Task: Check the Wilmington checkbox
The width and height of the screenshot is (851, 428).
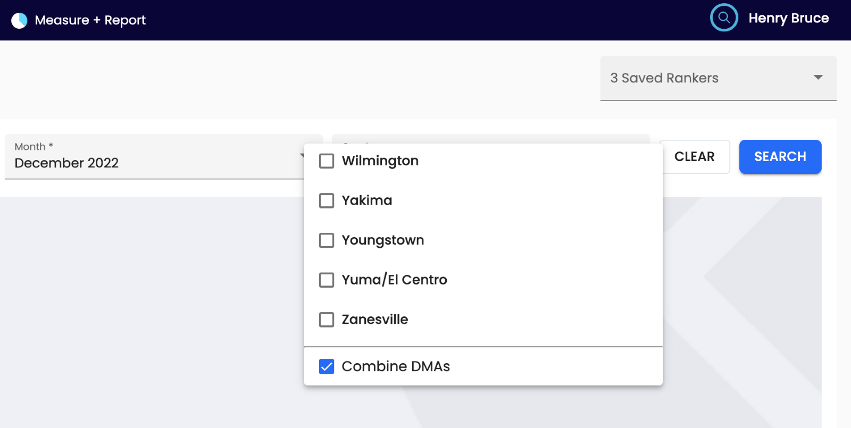Action: [327, 161]
